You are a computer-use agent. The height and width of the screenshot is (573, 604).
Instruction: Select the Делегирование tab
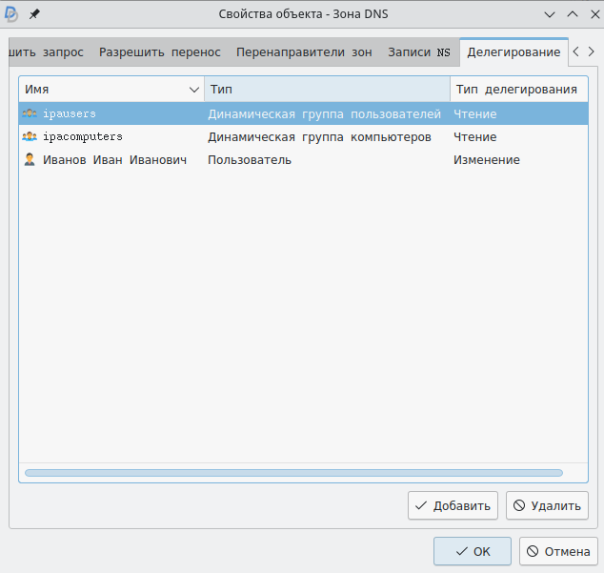[513, 52]
